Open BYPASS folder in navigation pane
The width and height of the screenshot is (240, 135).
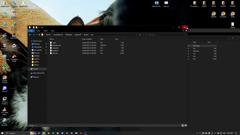pos(37,56)
